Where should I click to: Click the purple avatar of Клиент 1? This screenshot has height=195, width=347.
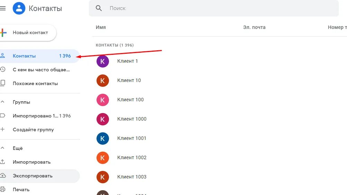pos(103,61)
